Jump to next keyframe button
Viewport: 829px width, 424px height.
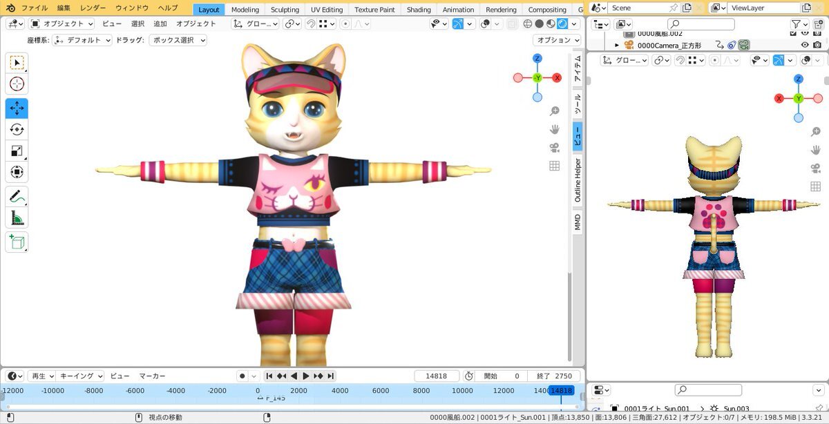pos(318,376)
